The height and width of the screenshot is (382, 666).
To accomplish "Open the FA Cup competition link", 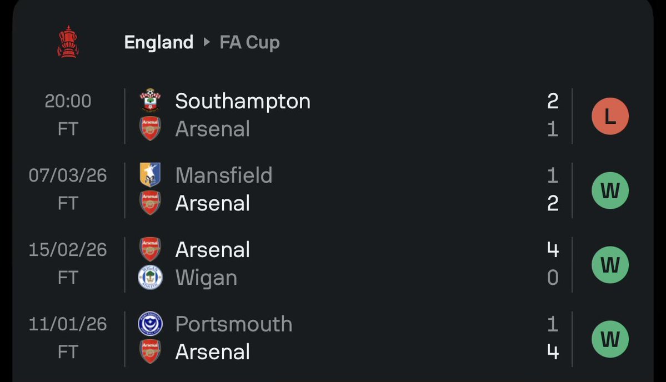I will point(249,42).
